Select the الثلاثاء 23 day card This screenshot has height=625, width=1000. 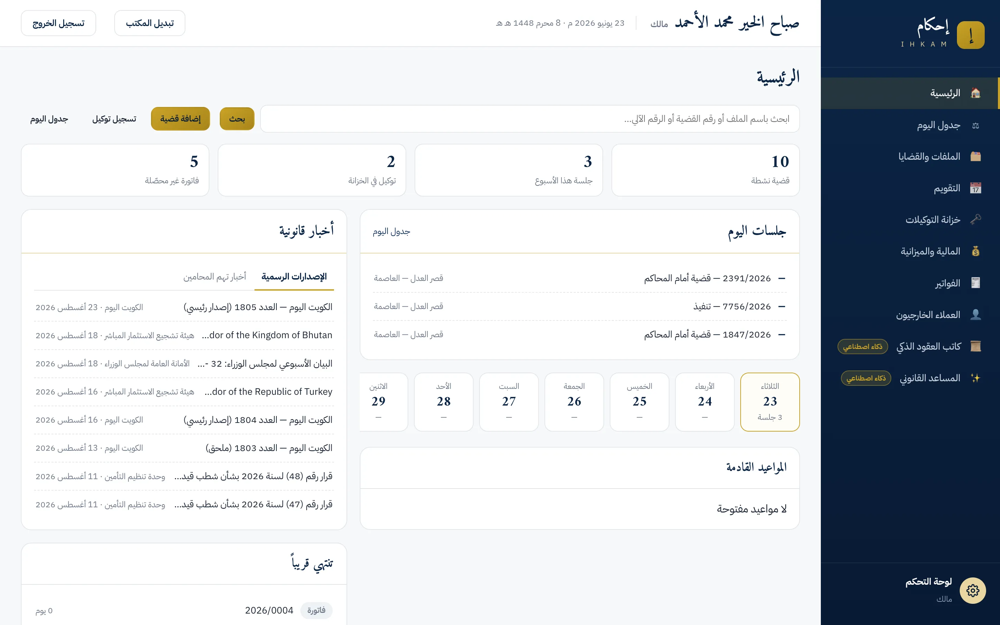coord(770,402)
